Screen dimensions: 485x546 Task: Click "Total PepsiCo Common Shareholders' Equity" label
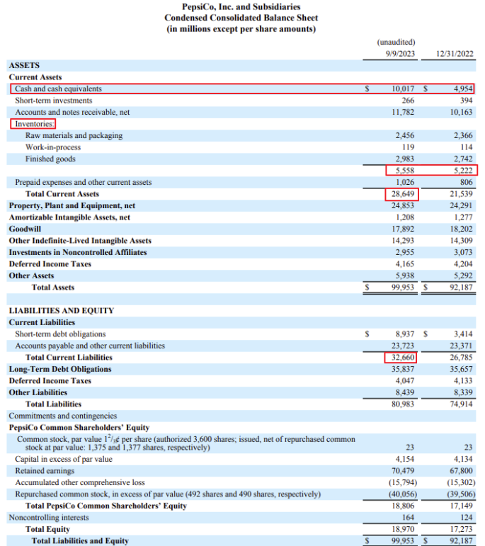106,506
